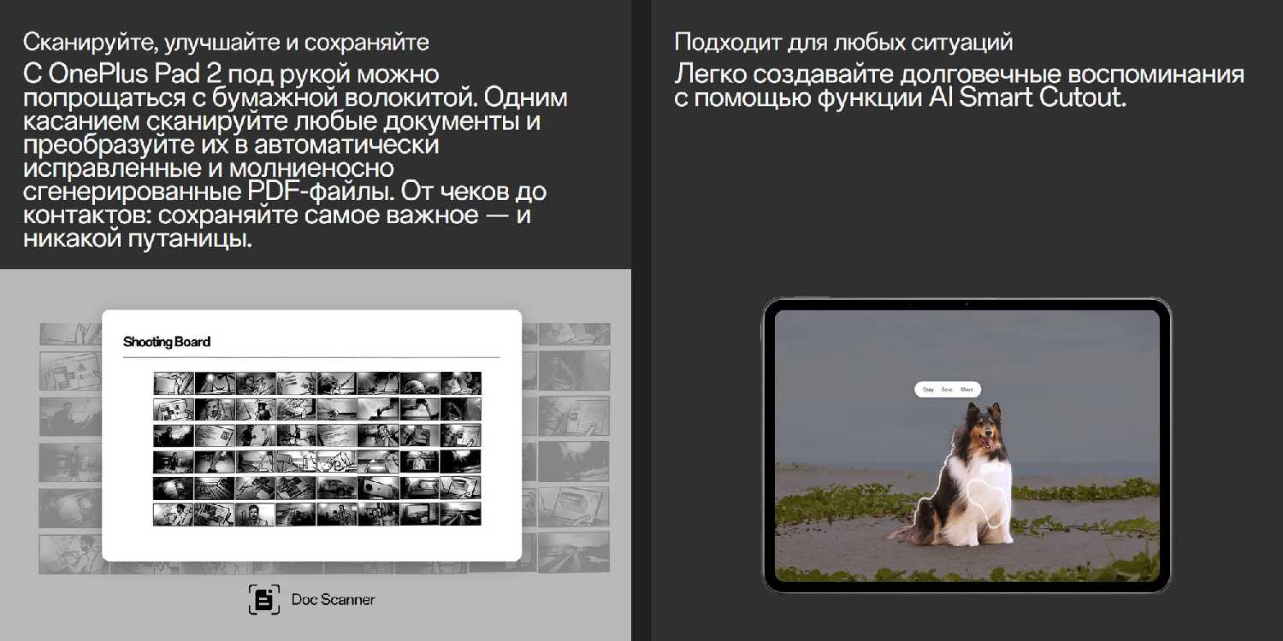Open last thumbnail in storyboard top row

(460, 383)
